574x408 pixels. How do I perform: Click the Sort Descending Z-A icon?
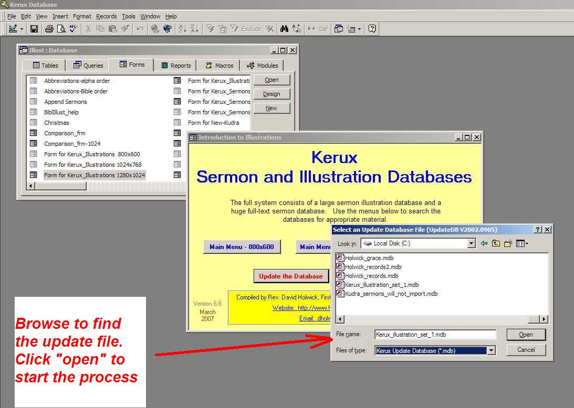point(195,29)
